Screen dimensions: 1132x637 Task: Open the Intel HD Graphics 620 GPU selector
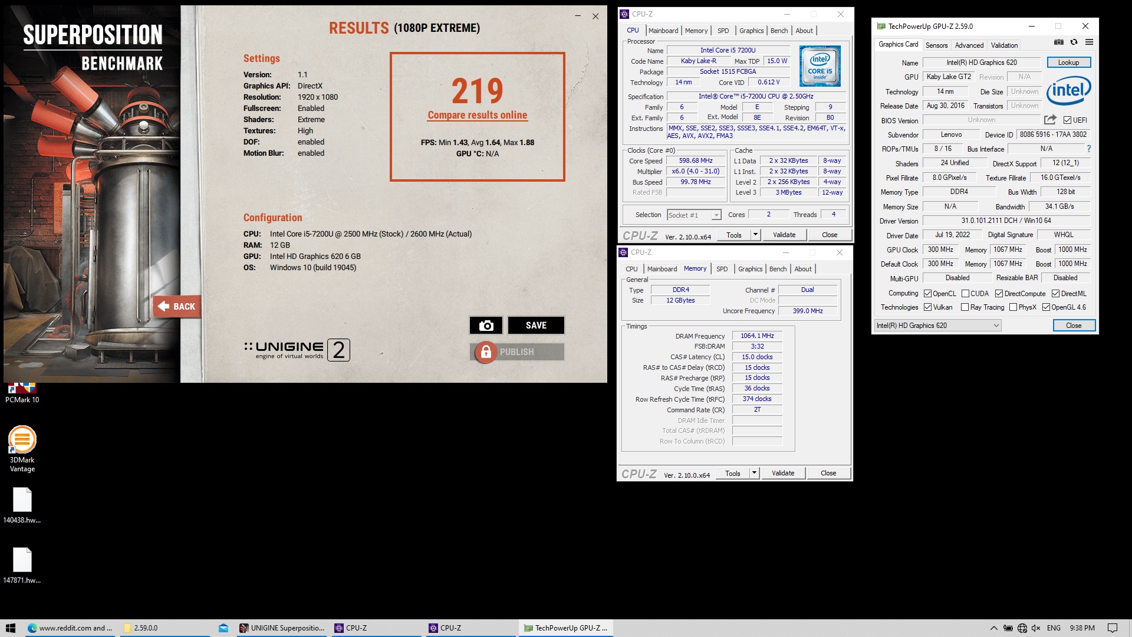point(937,326)
